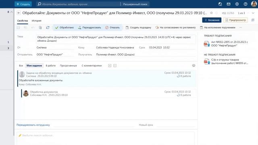Click the Создать button
The image size is (258, 145).
(23, 4)
